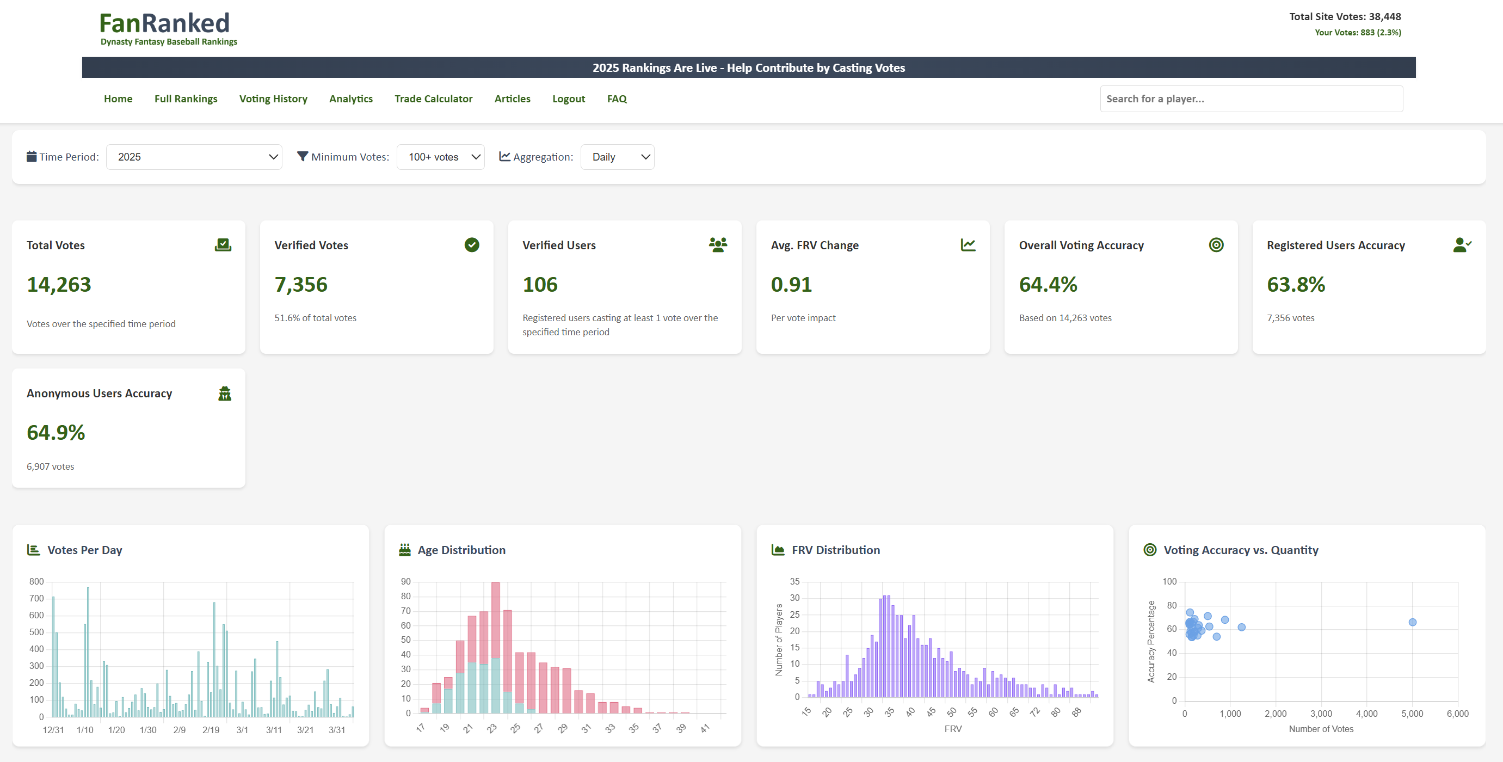This screenshot has height=762, width=1503.
Task: Click the Registered Users Accuracy user-check icon
Action: [x=1462, y=245]
